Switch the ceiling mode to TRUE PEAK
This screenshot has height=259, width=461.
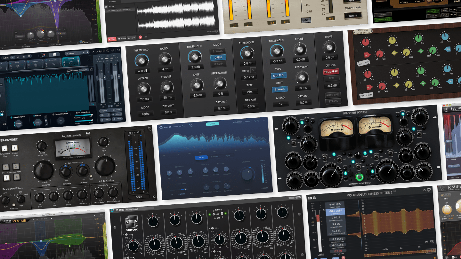click(331, 72)
